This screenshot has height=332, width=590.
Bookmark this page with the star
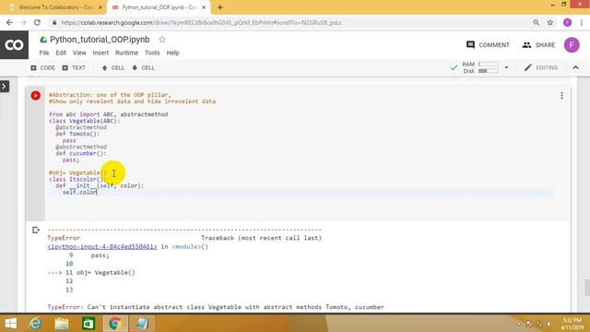pyautogui.click(x=550, y=22)
